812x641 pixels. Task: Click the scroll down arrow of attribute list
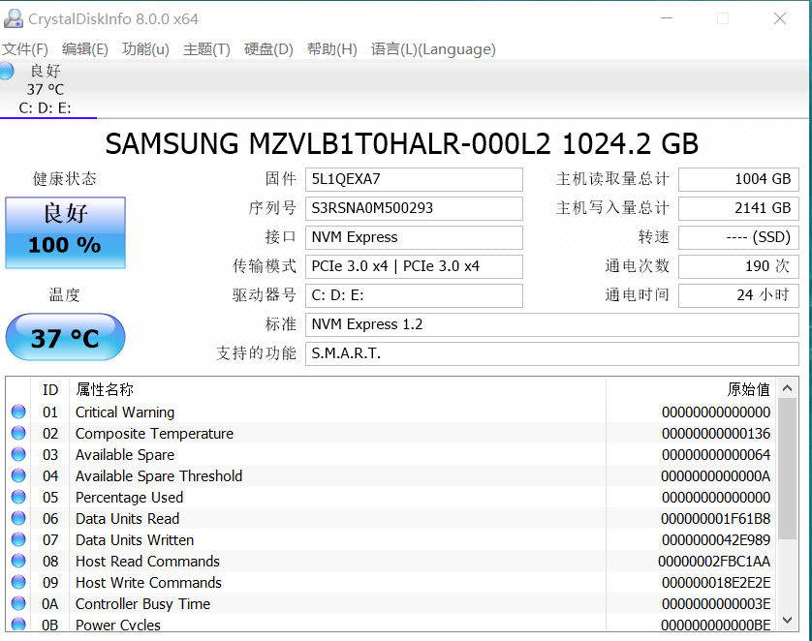click(x=788, y=620)
